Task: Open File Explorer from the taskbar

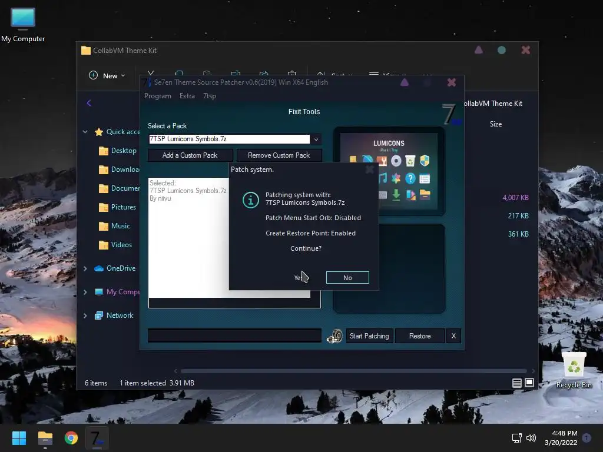Action: 45,438
